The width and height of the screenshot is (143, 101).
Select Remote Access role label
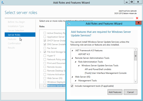(54, 67)
